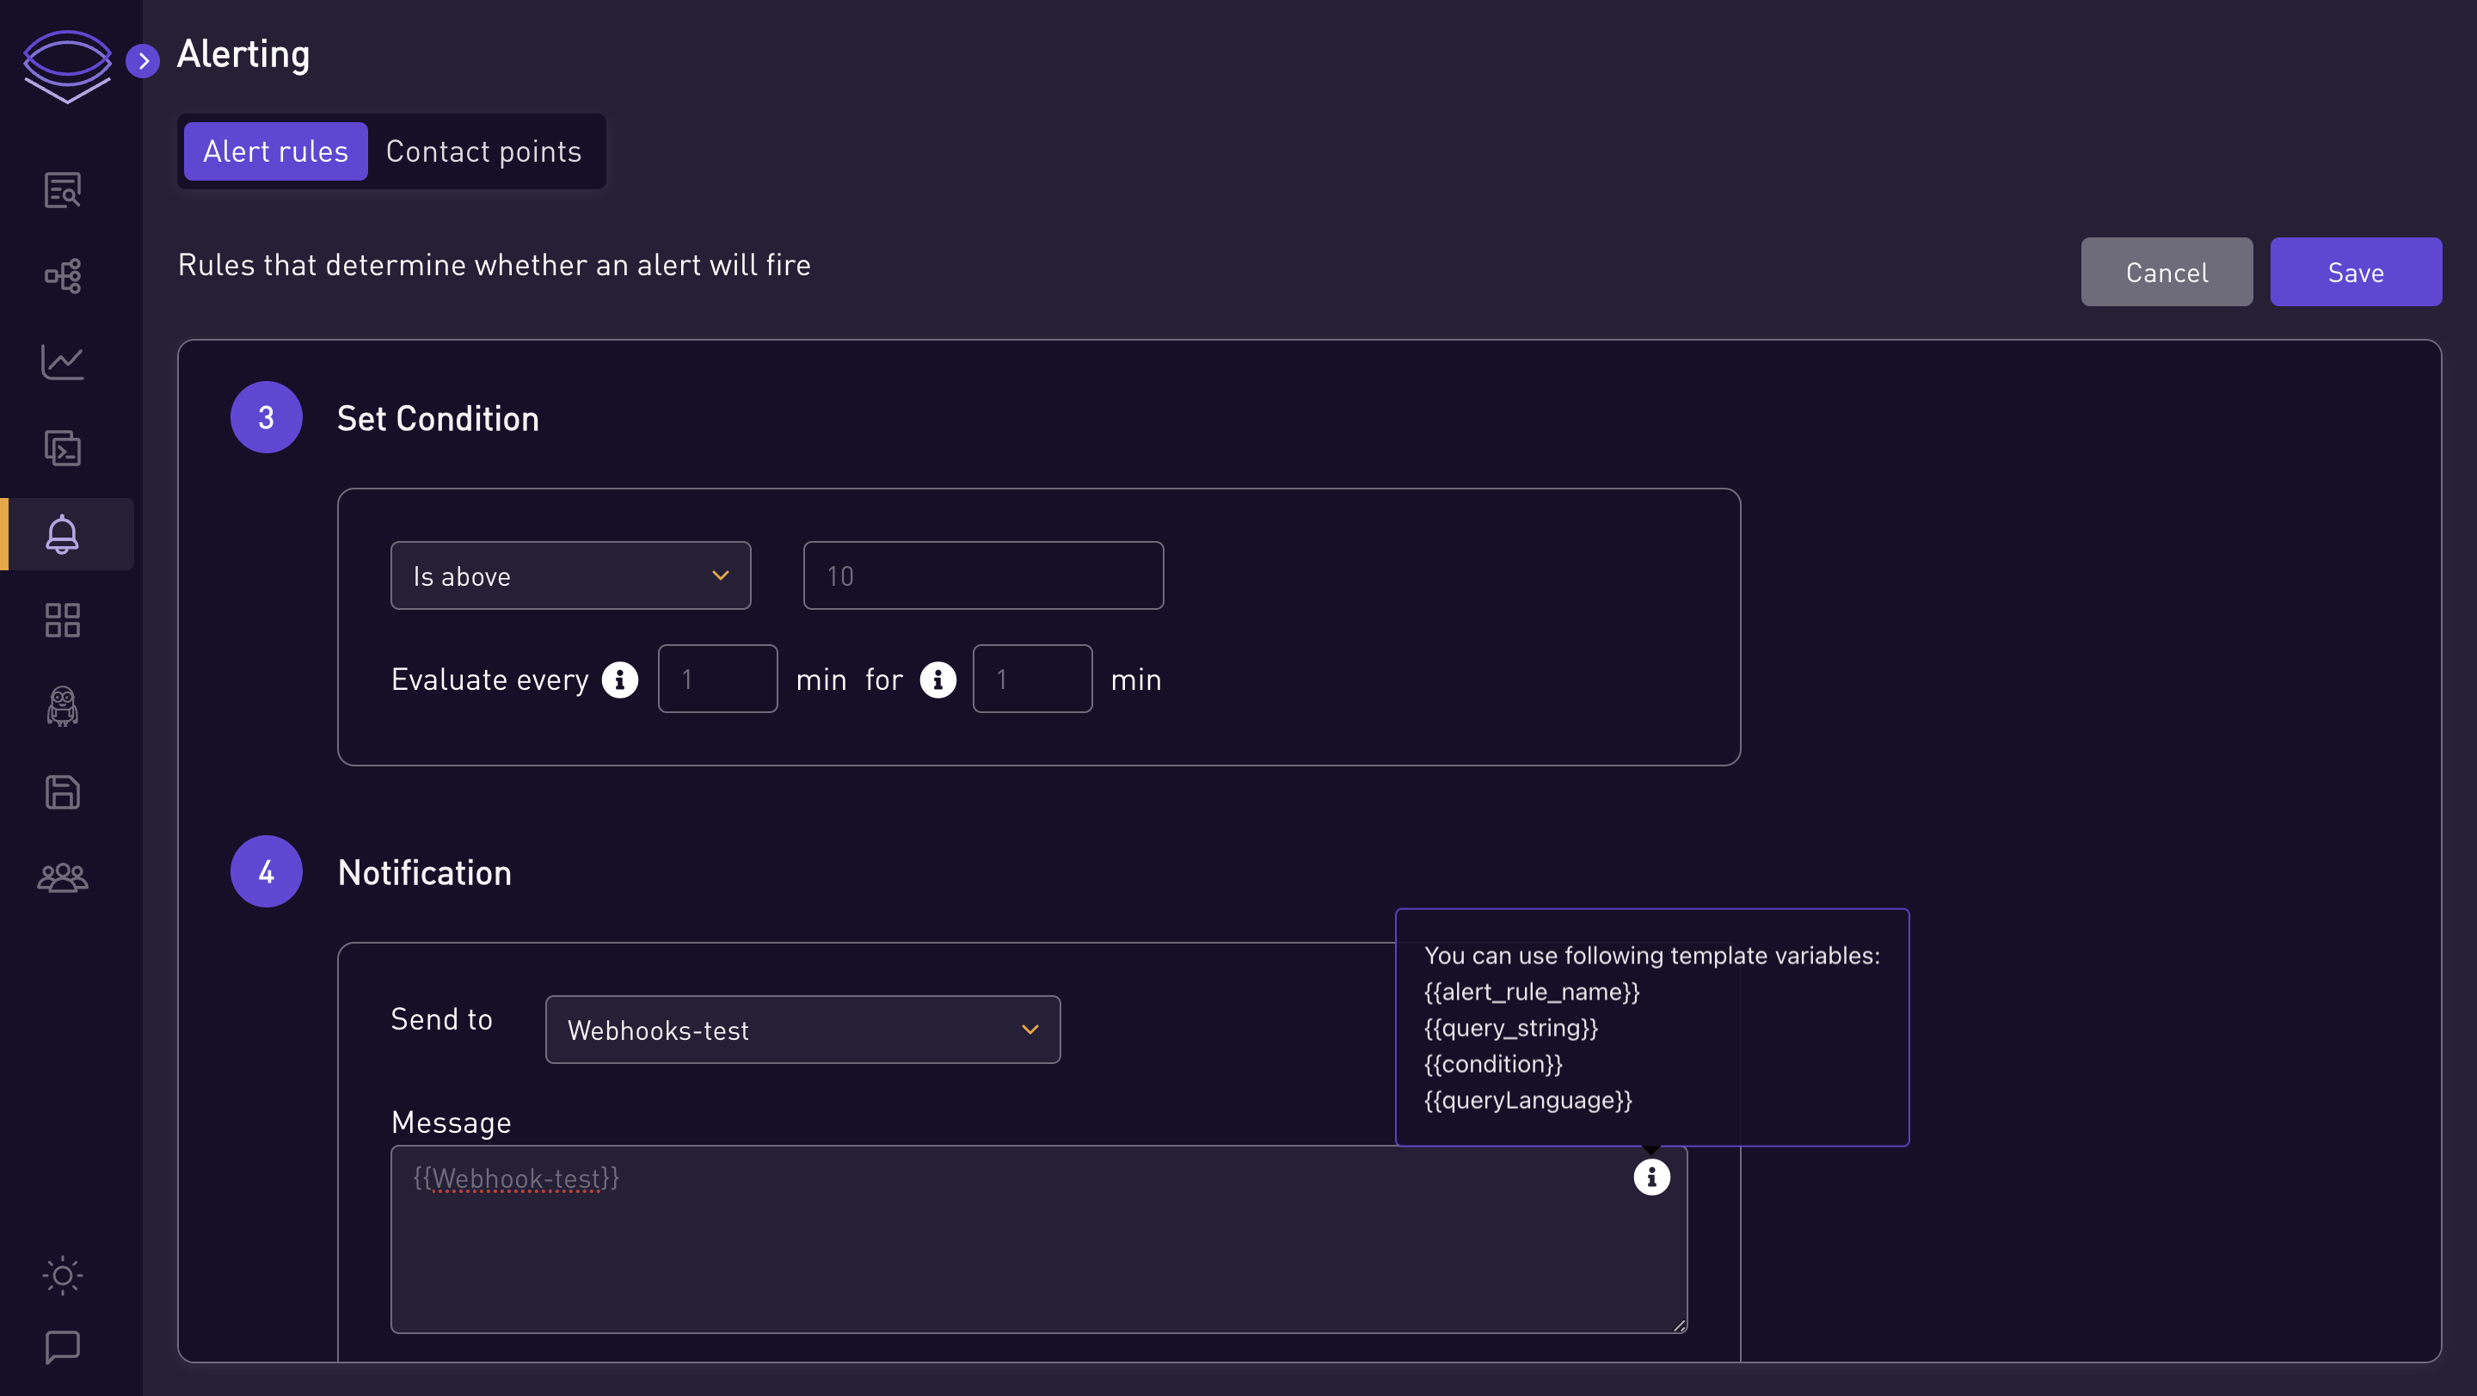2477x1396 pixels.
Task: Switch to Alert rules tab
Action: click(276, 151)
